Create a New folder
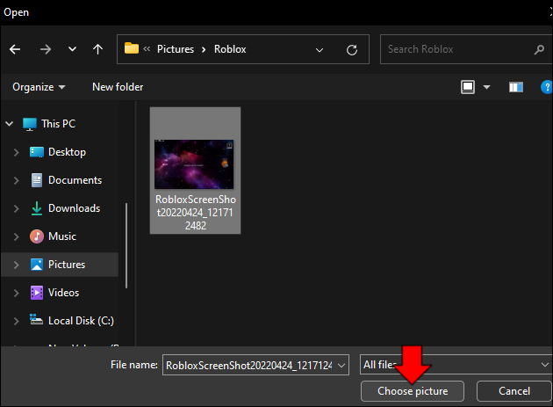The image size is (553, 407). tap(118, 87)
